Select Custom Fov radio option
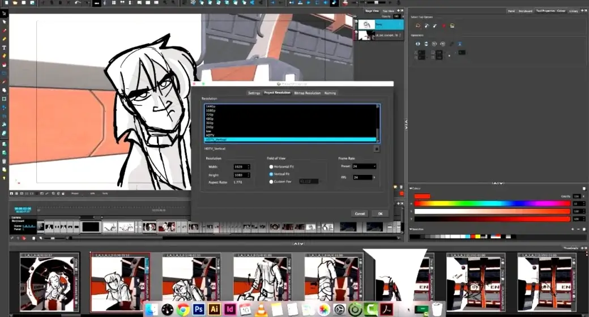Screen dimensions: 589x317 coord(271,181)
